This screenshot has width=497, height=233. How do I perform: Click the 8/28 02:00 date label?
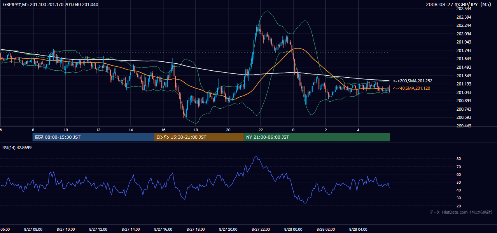326,229
